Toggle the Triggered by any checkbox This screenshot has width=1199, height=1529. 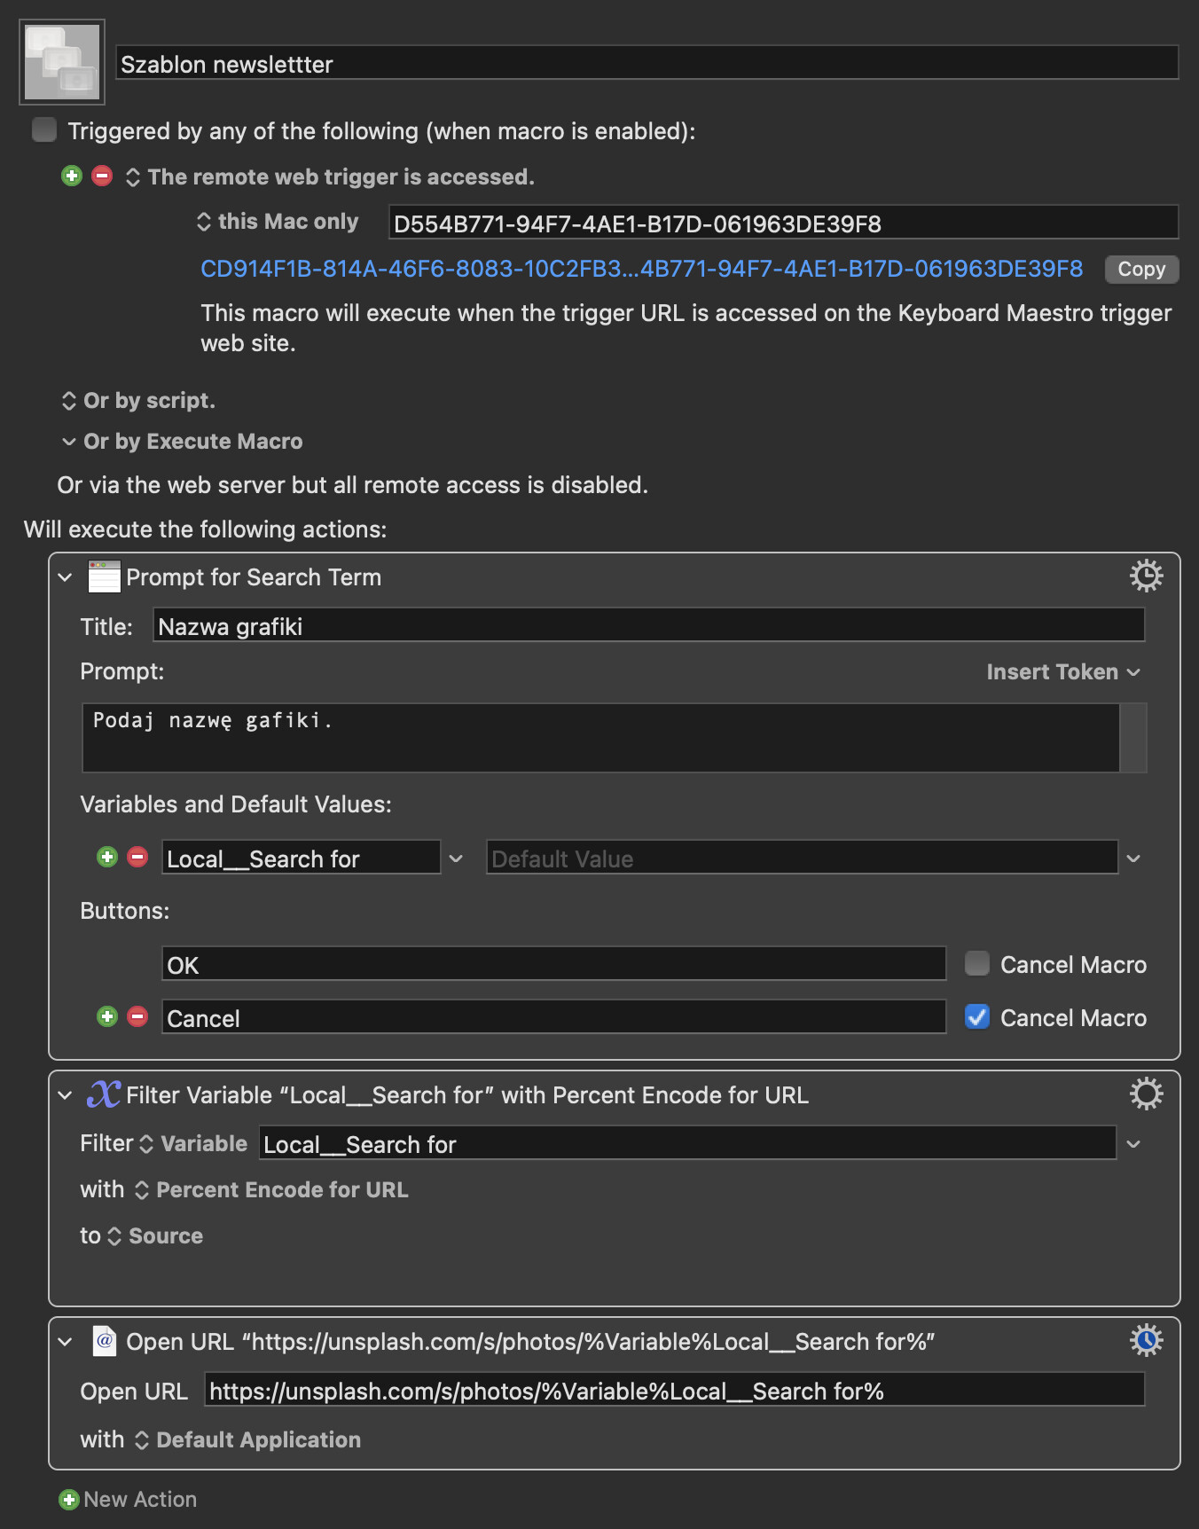pyautogui.click(x=44, y=130)
